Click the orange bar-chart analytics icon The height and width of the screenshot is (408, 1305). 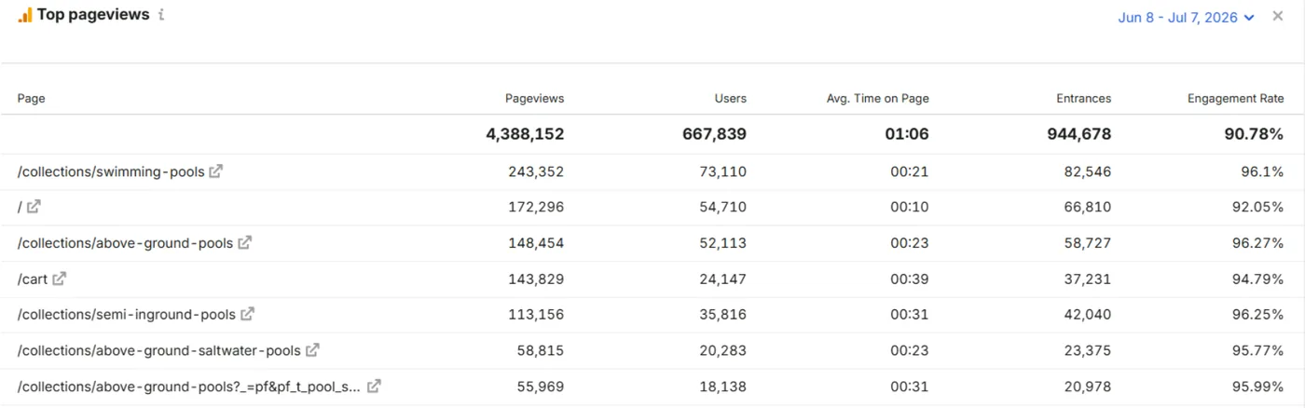(25, 15)
